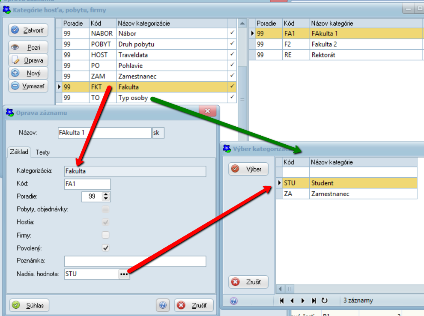This screenshot has width=424, height=316.
Task: Toggle the Firmy checkbox
Action: pyautogui.click(x=105, y=235)
